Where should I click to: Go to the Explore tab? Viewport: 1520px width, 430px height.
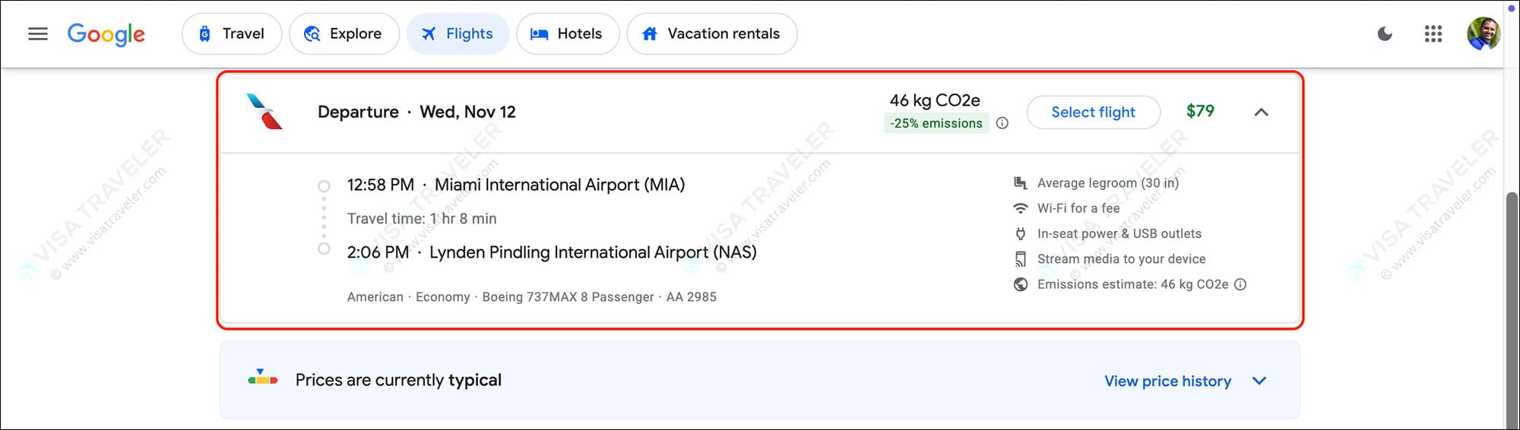[344, 34]
